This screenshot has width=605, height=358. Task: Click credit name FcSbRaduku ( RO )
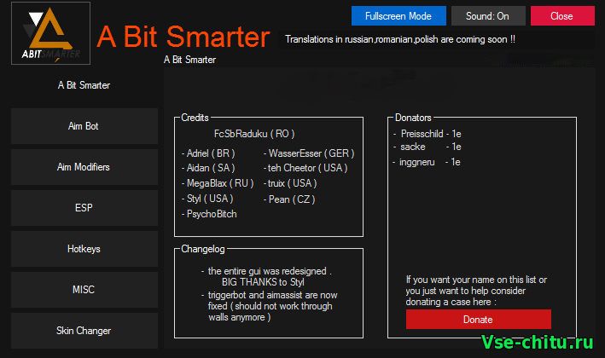254,134
